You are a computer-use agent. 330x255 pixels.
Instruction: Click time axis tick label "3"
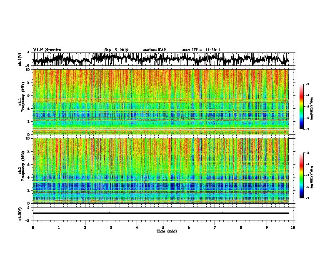(111, 227)
